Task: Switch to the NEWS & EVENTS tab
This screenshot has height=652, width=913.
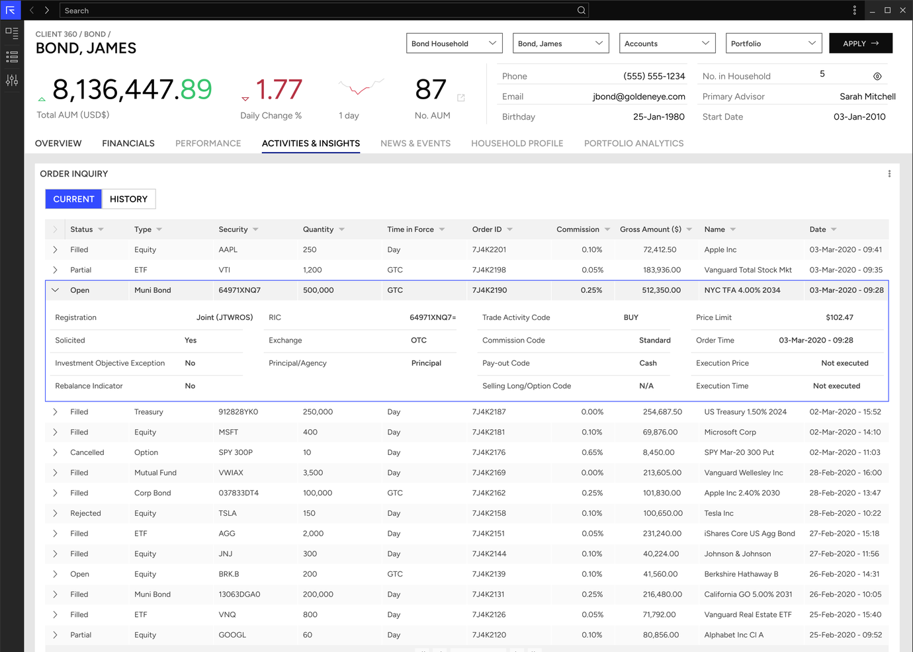Action: coord(415,143)
